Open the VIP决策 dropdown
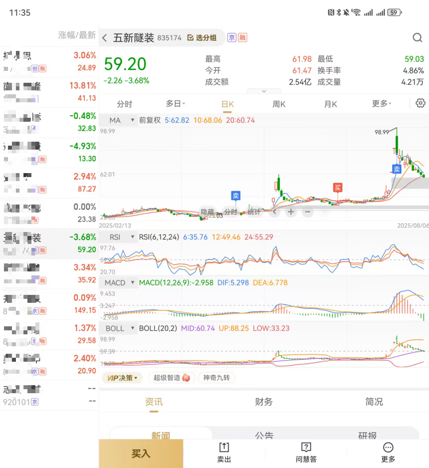This screenshot has width=429, height=468. [x=122, y=378]
